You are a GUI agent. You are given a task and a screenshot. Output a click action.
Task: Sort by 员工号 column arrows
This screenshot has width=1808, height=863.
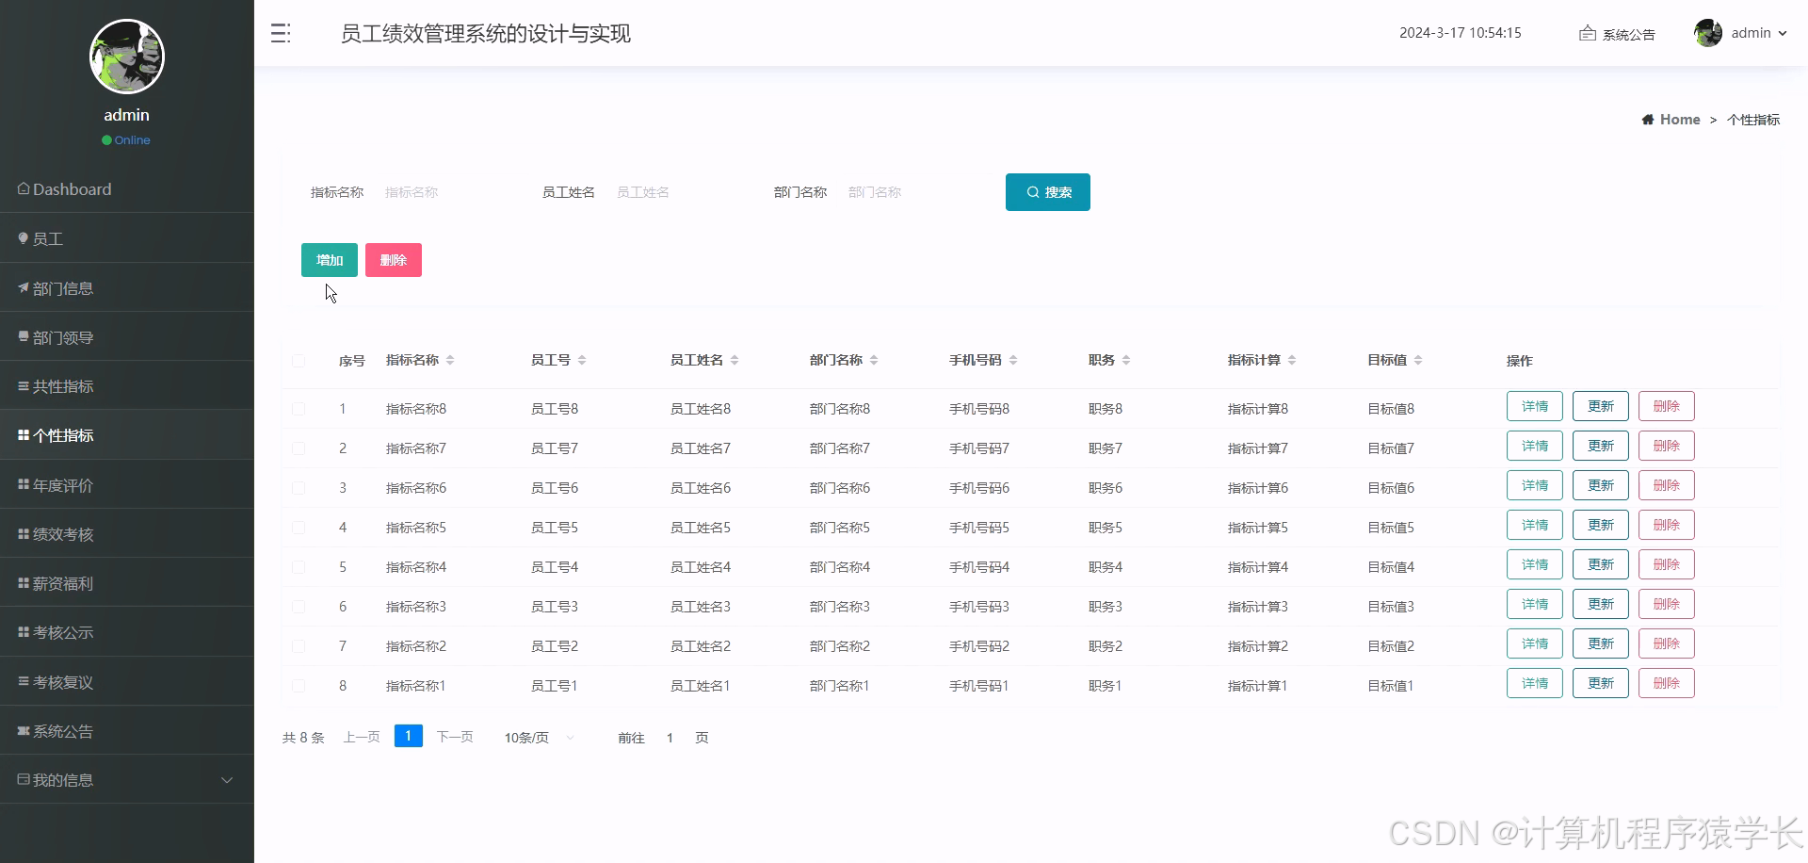point(582,360)
